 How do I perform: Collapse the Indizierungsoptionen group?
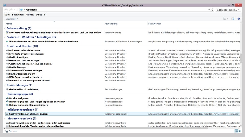point(5,110)
